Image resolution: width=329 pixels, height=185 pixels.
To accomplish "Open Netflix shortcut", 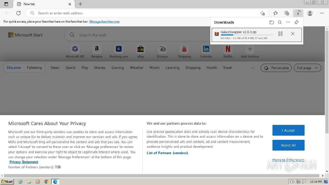I will click(228, 51).
